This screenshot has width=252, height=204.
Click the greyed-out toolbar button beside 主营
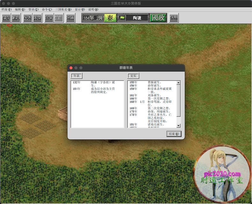coord(59,18)
